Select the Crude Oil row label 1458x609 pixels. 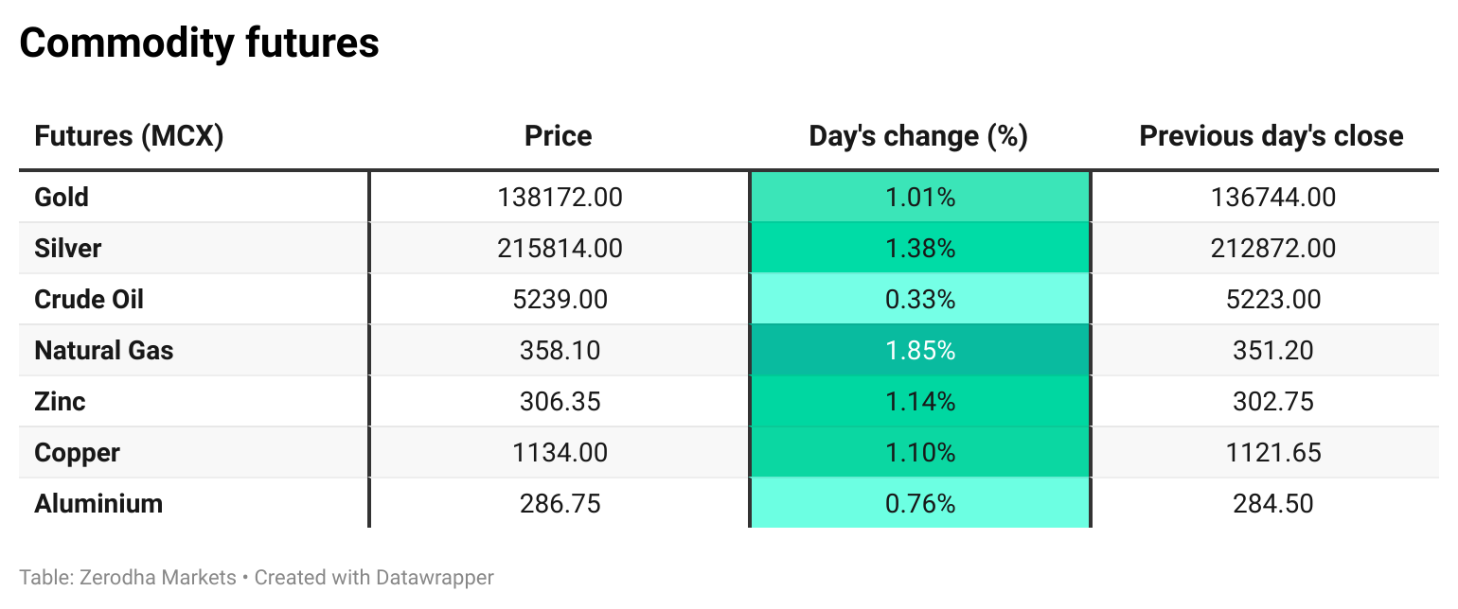(x=89, y=300)
